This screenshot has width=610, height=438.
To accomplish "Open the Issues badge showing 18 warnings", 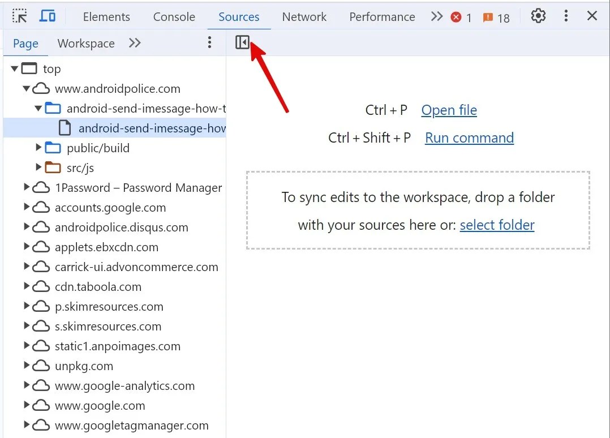I will [x=490, y=18].
